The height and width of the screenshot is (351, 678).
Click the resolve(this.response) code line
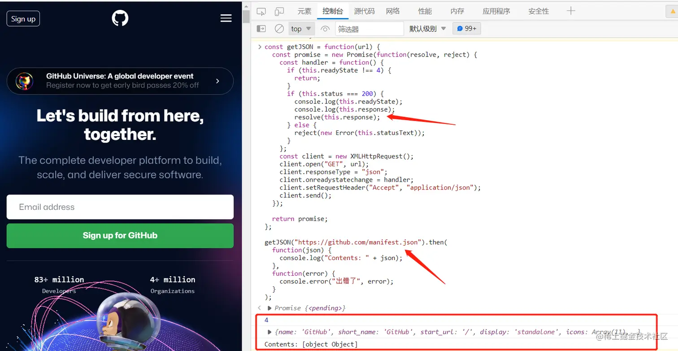tap(337, 117)
